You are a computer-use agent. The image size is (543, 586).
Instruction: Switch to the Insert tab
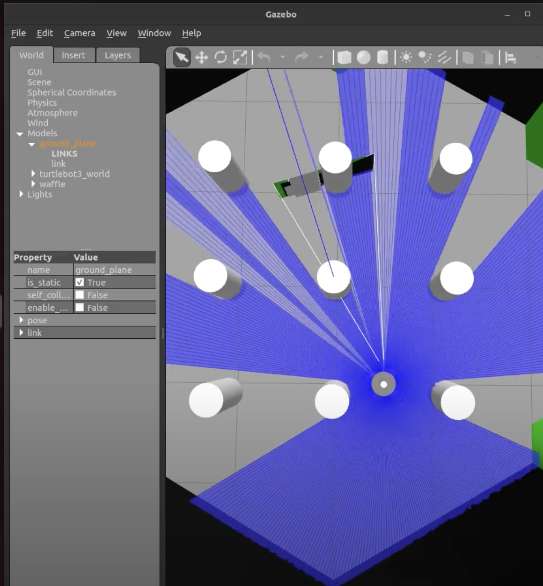[x=73, y=55]
